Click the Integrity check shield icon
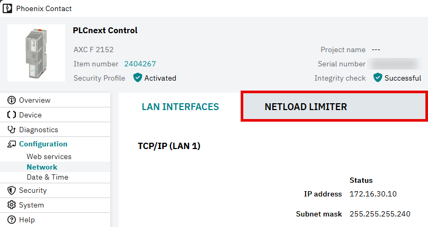The height and width of the screenshot is (227, 428). tap(378, 77)
